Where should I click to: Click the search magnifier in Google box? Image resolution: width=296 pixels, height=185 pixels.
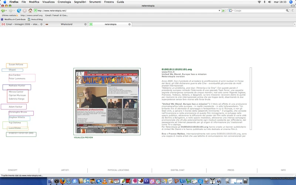287,11
